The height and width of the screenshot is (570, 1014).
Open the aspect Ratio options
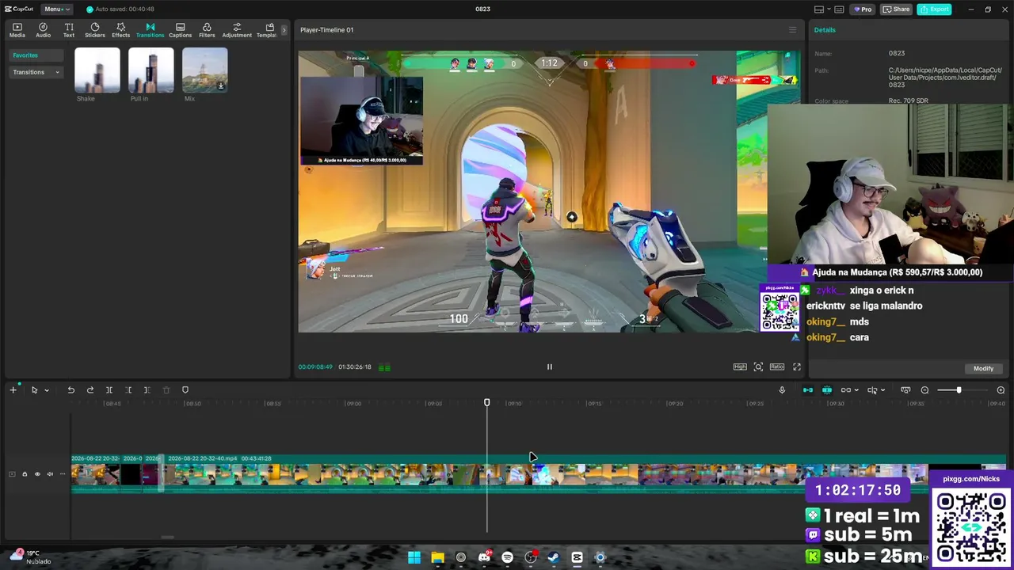[x=777, y=367]
